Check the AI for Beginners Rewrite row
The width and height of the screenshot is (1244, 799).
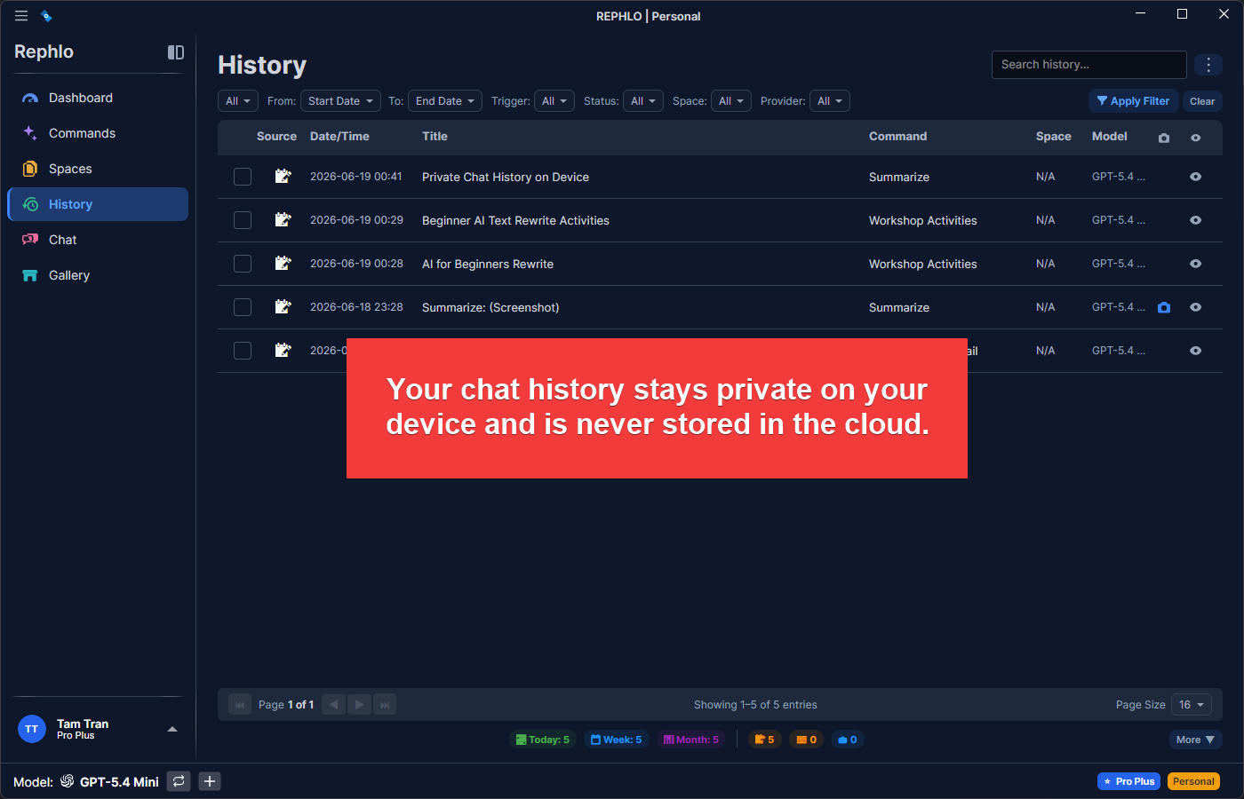click(x=243, y=264)
